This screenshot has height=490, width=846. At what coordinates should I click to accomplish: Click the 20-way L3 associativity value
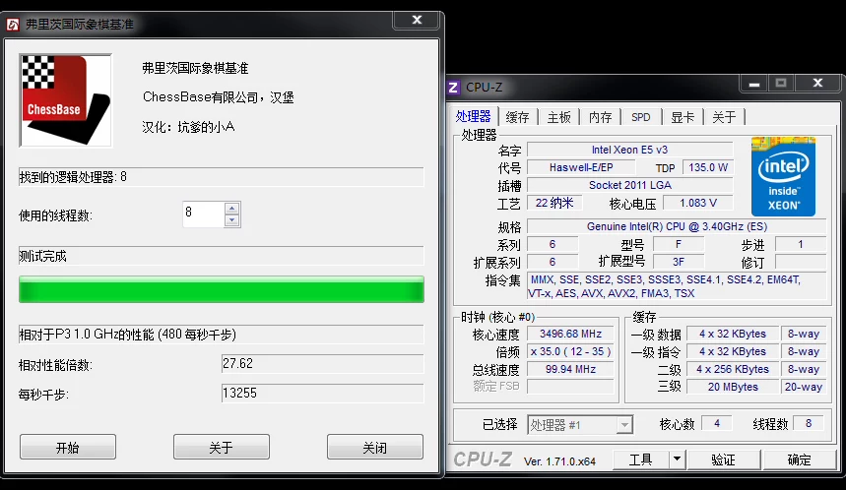pos(804,387)
